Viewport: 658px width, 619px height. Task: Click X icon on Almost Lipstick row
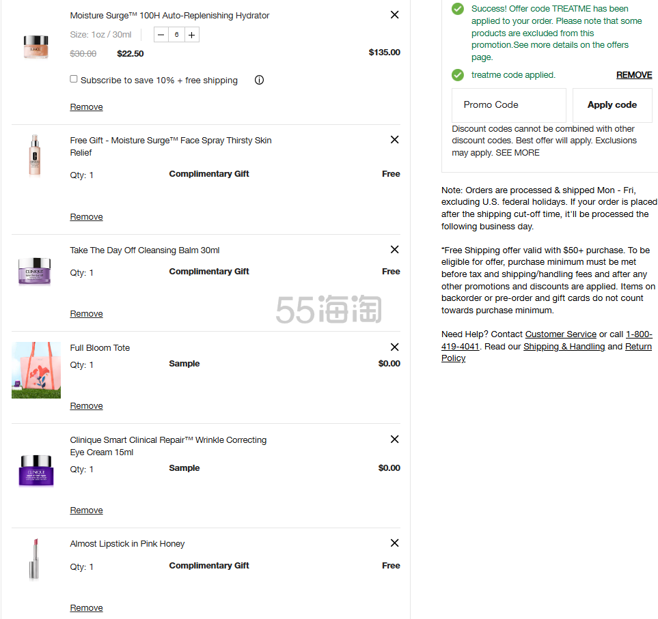[x=394, y=543]
